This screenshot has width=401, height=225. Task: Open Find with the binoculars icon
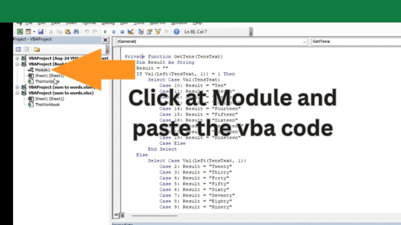[x=76, y=32]
